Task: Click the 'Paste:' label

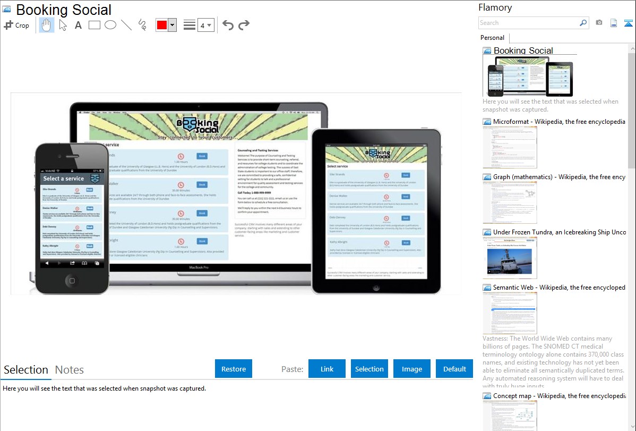Action: 292,369
